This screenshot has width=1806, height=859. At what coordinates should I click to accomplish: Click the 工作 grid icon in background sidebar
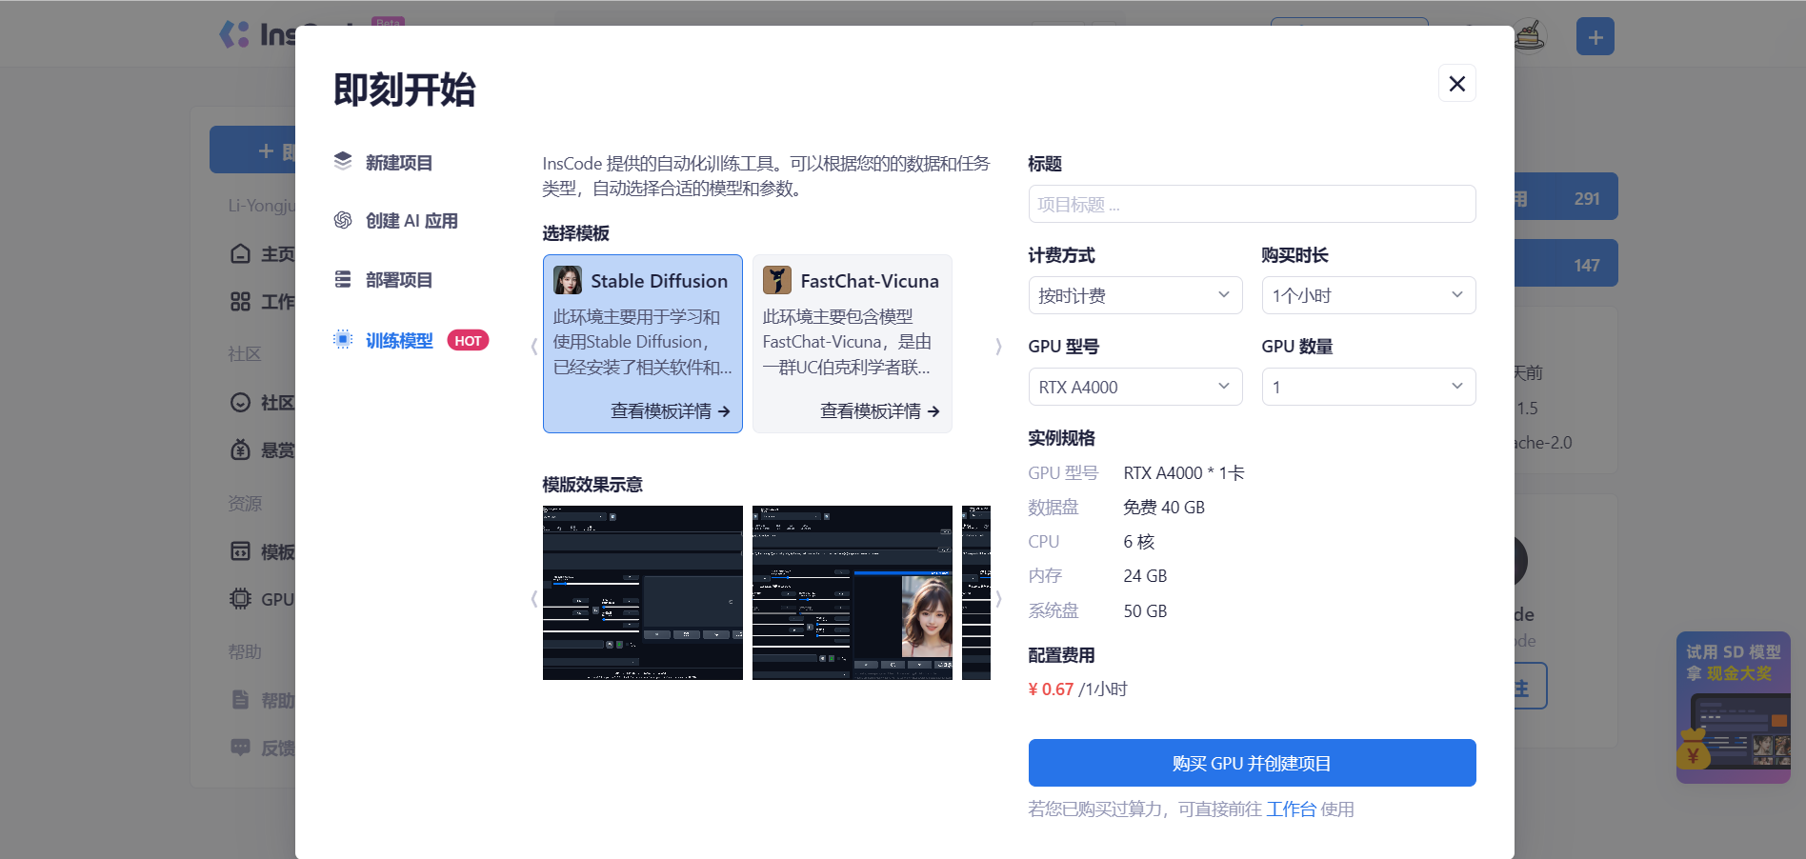(x=240, y=302)
